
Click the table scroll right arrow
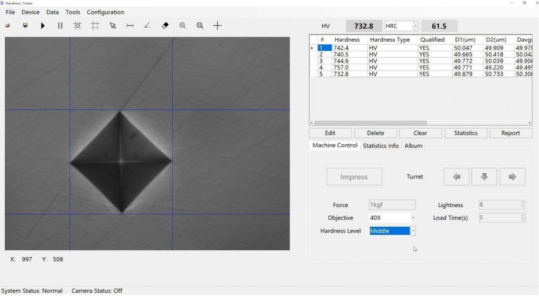530,123
